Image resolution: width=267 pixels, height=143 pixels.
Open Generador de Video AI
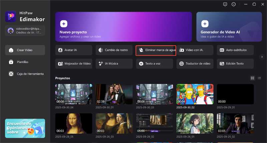point(229,27)
